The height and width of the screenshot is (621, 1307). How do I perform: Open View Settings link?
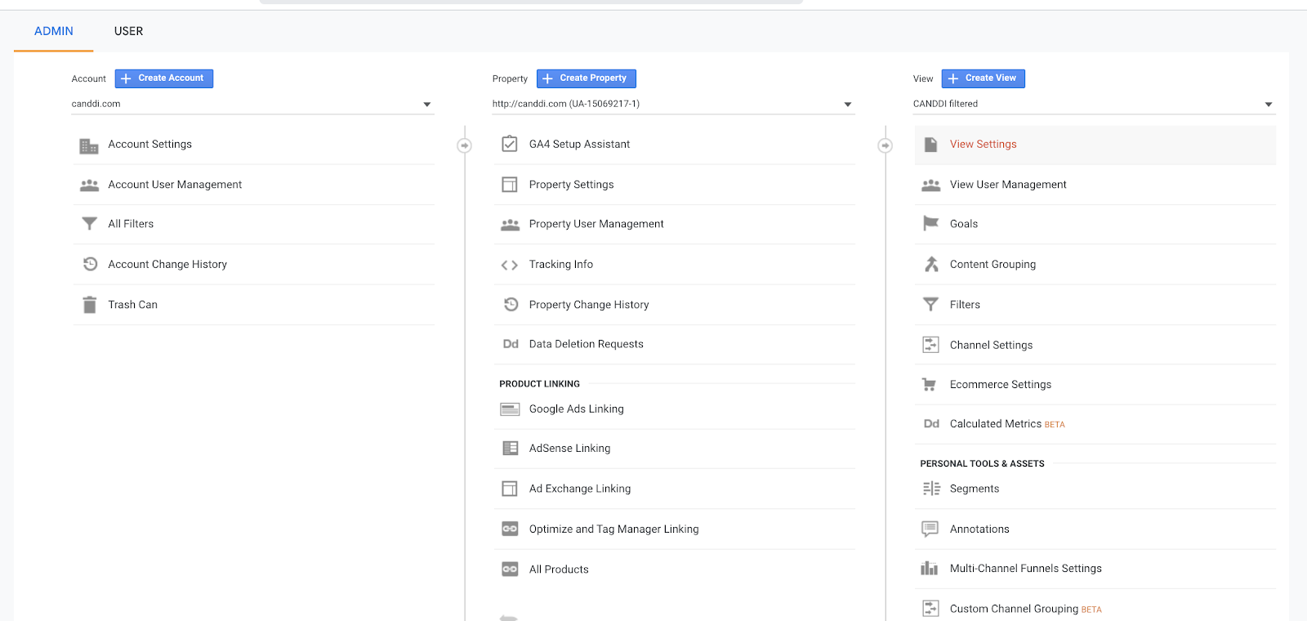(x=983, y=144)
